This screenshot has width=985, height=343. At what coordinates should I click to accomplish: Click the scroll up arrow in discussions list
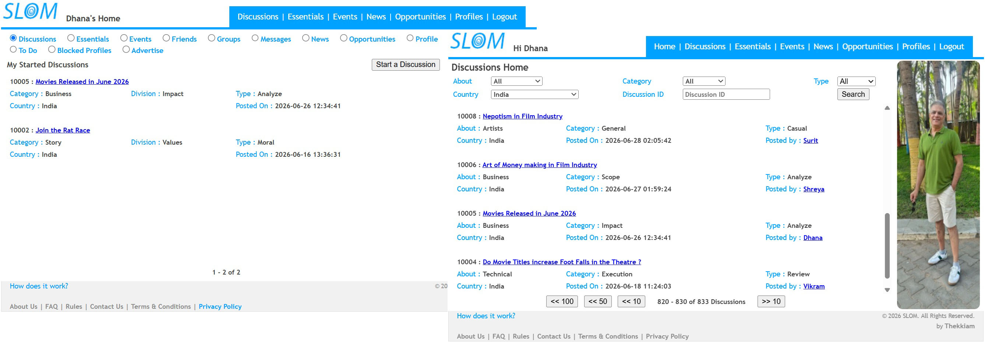(x=887, y=108)
